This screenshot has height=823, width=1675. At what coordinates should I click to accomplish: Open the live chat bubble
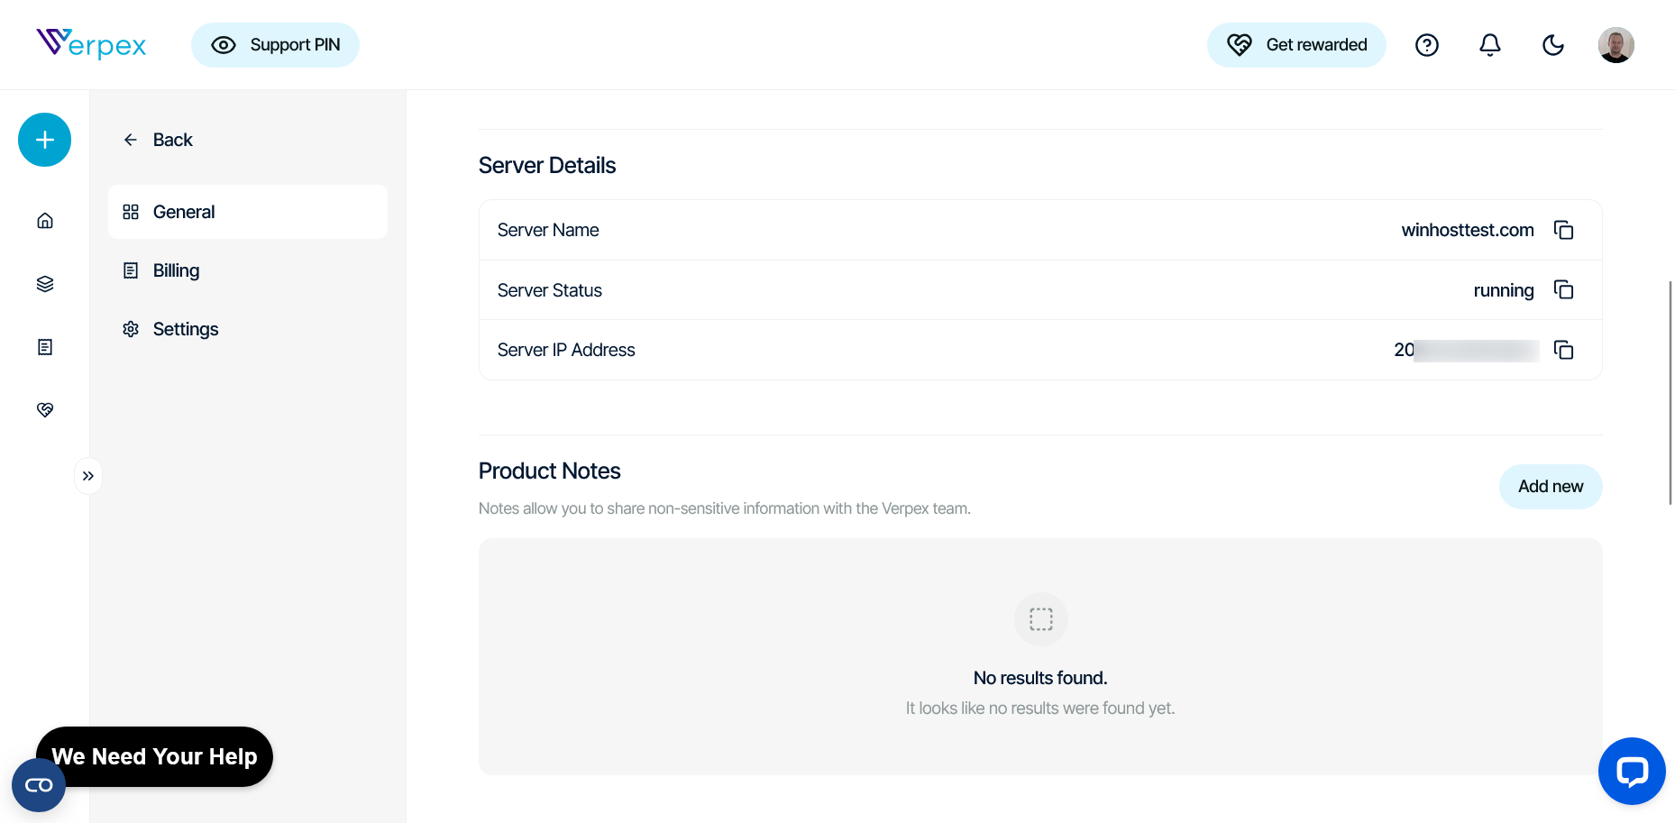pos(1632,772)
